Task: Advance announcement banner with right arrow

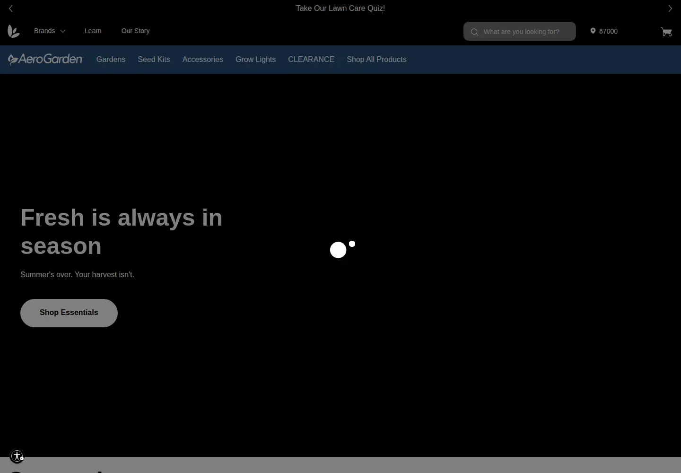Action: coord(670,9)
